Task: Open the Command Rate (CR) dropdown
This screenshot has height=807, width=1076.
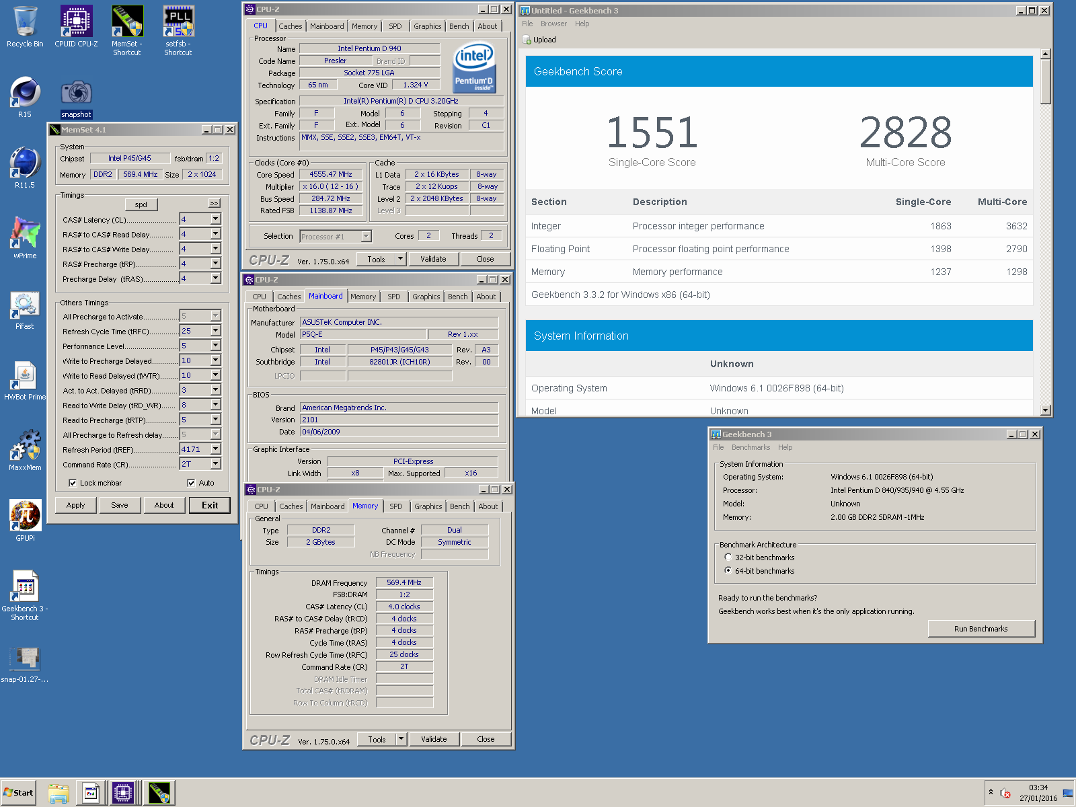Action: [x=215, y=463]
